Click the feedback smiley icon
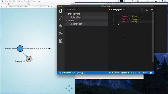The width and height of the screenshot is (168, 94). [151, 73]
